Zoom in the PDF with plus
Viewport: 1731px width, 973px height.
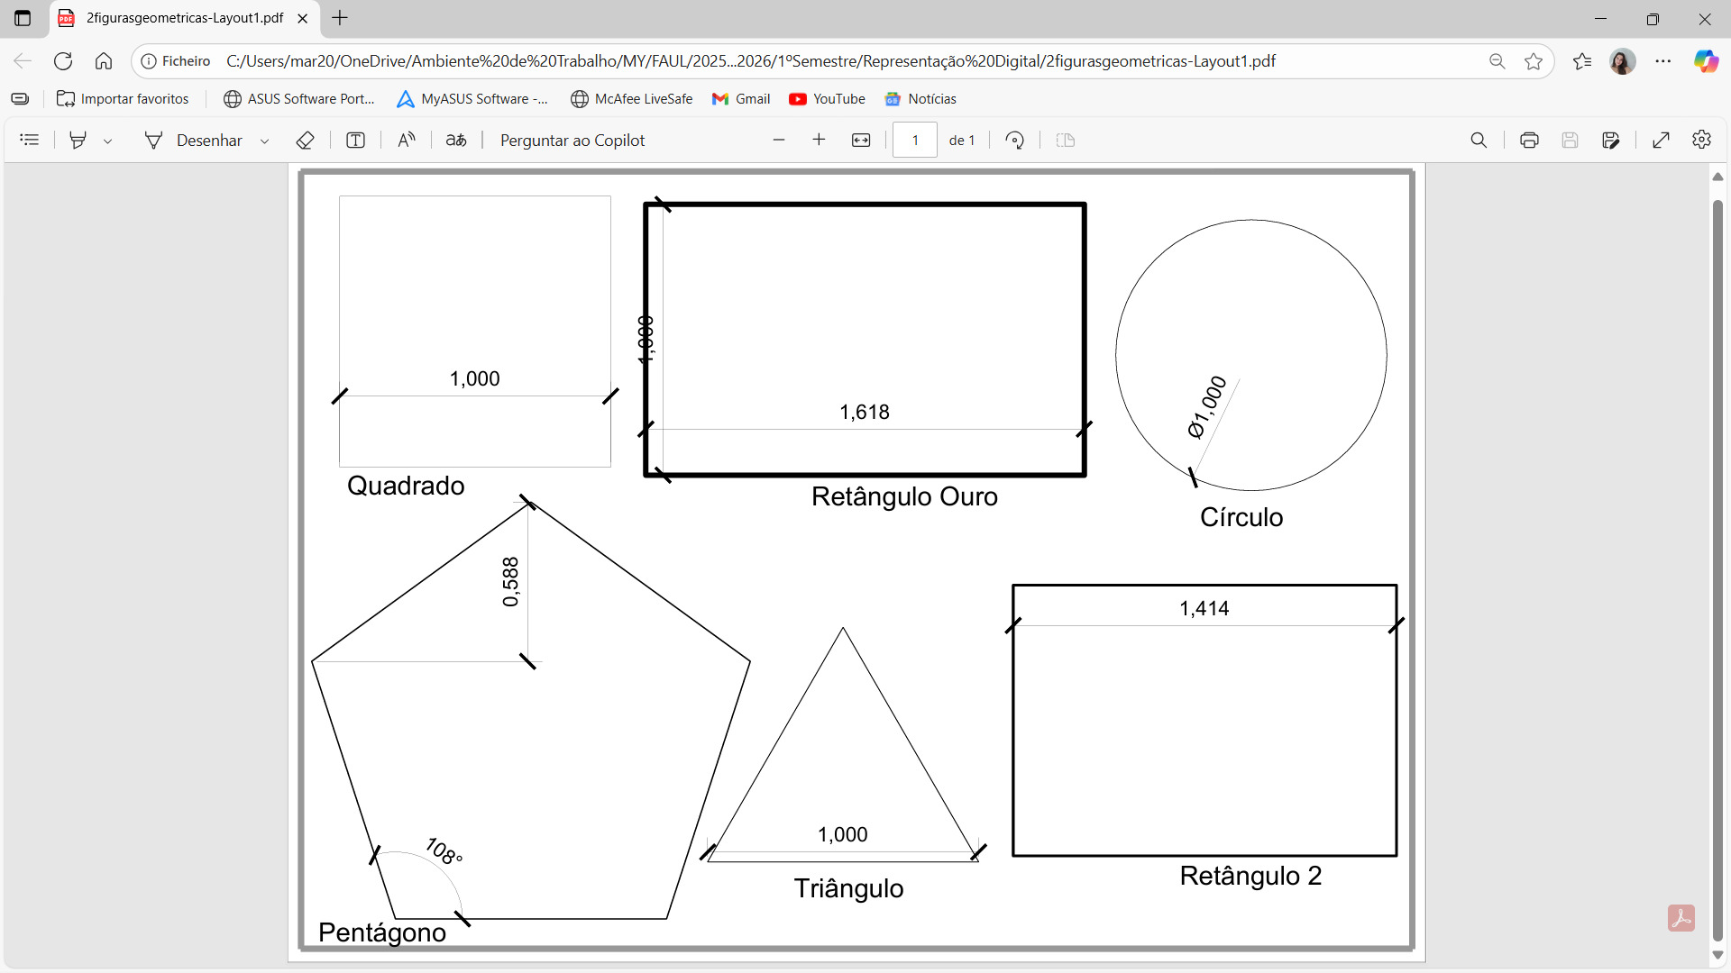click(x=819, y=140)
